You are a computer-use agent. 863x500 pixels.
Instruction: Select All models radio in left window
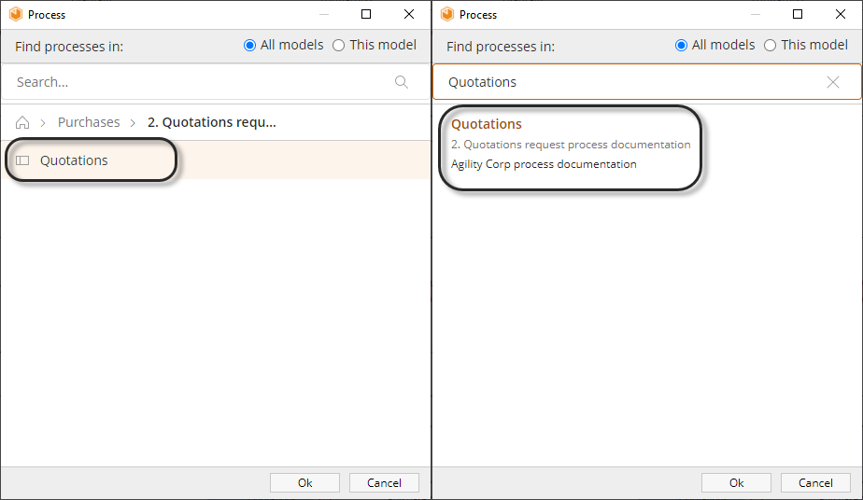point(249,45)
